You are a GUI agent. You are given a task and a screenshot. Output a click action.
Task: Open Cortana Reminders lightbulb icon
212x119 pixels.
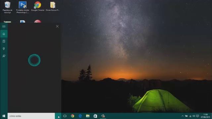click(x=4, y=49)
